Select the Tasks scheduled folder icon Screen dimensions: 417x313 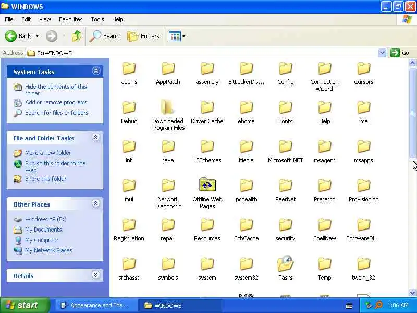pos(285,263)
